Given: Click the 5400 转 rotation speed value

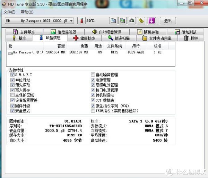Looking at the screenshot, I should 160,140.
